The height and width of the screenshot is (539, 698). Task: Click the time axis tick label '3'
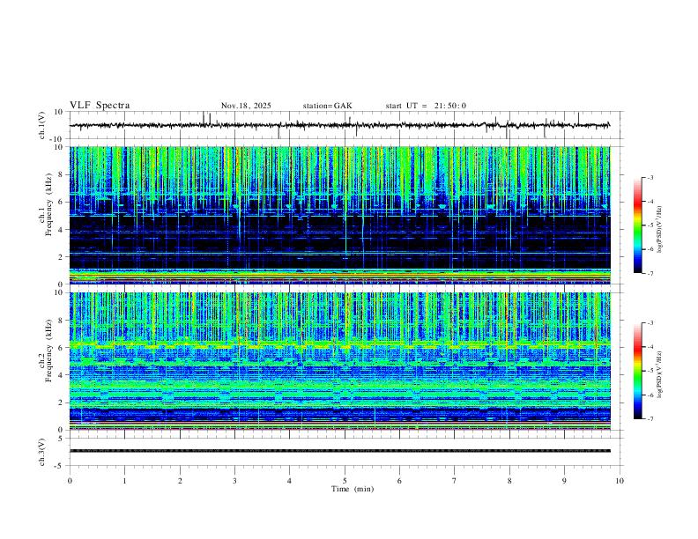point(234,481)
